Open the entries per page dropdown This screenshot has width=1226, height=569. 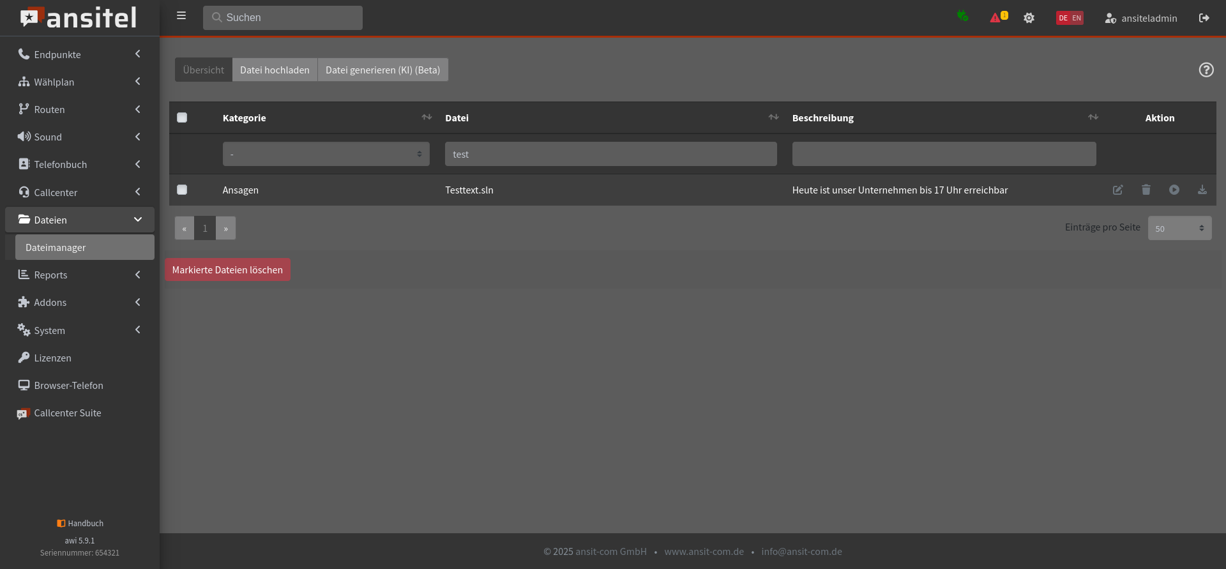(1179, 228)
